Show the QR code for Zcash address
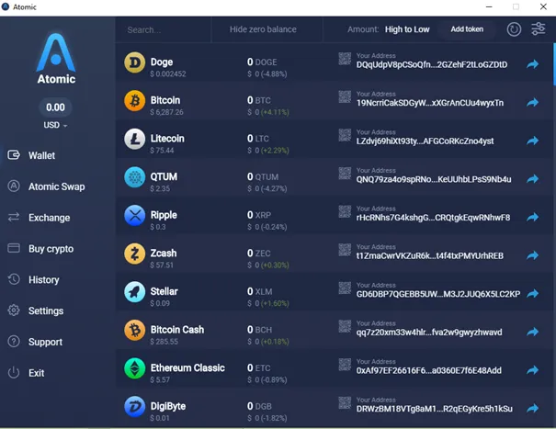The height and width of the screenshot is (429, 556). click(x=345, y=250)
